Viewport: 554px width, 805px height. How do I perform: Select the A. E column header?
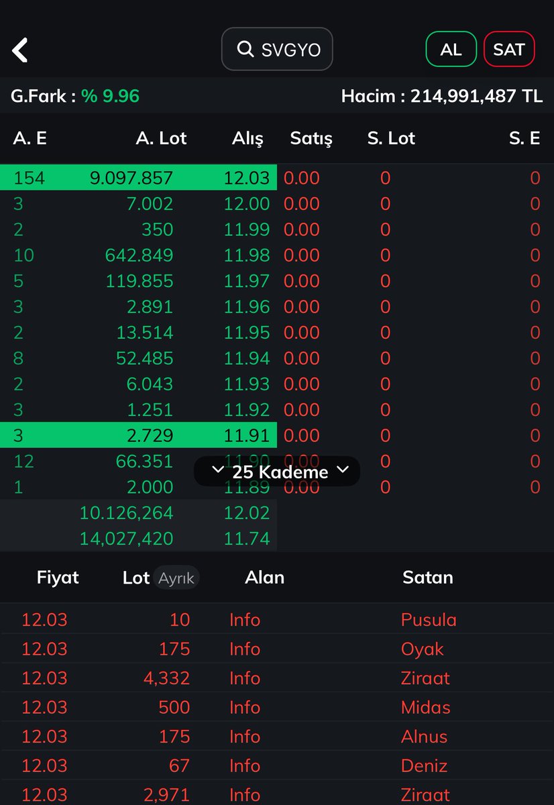pos(30,138)
